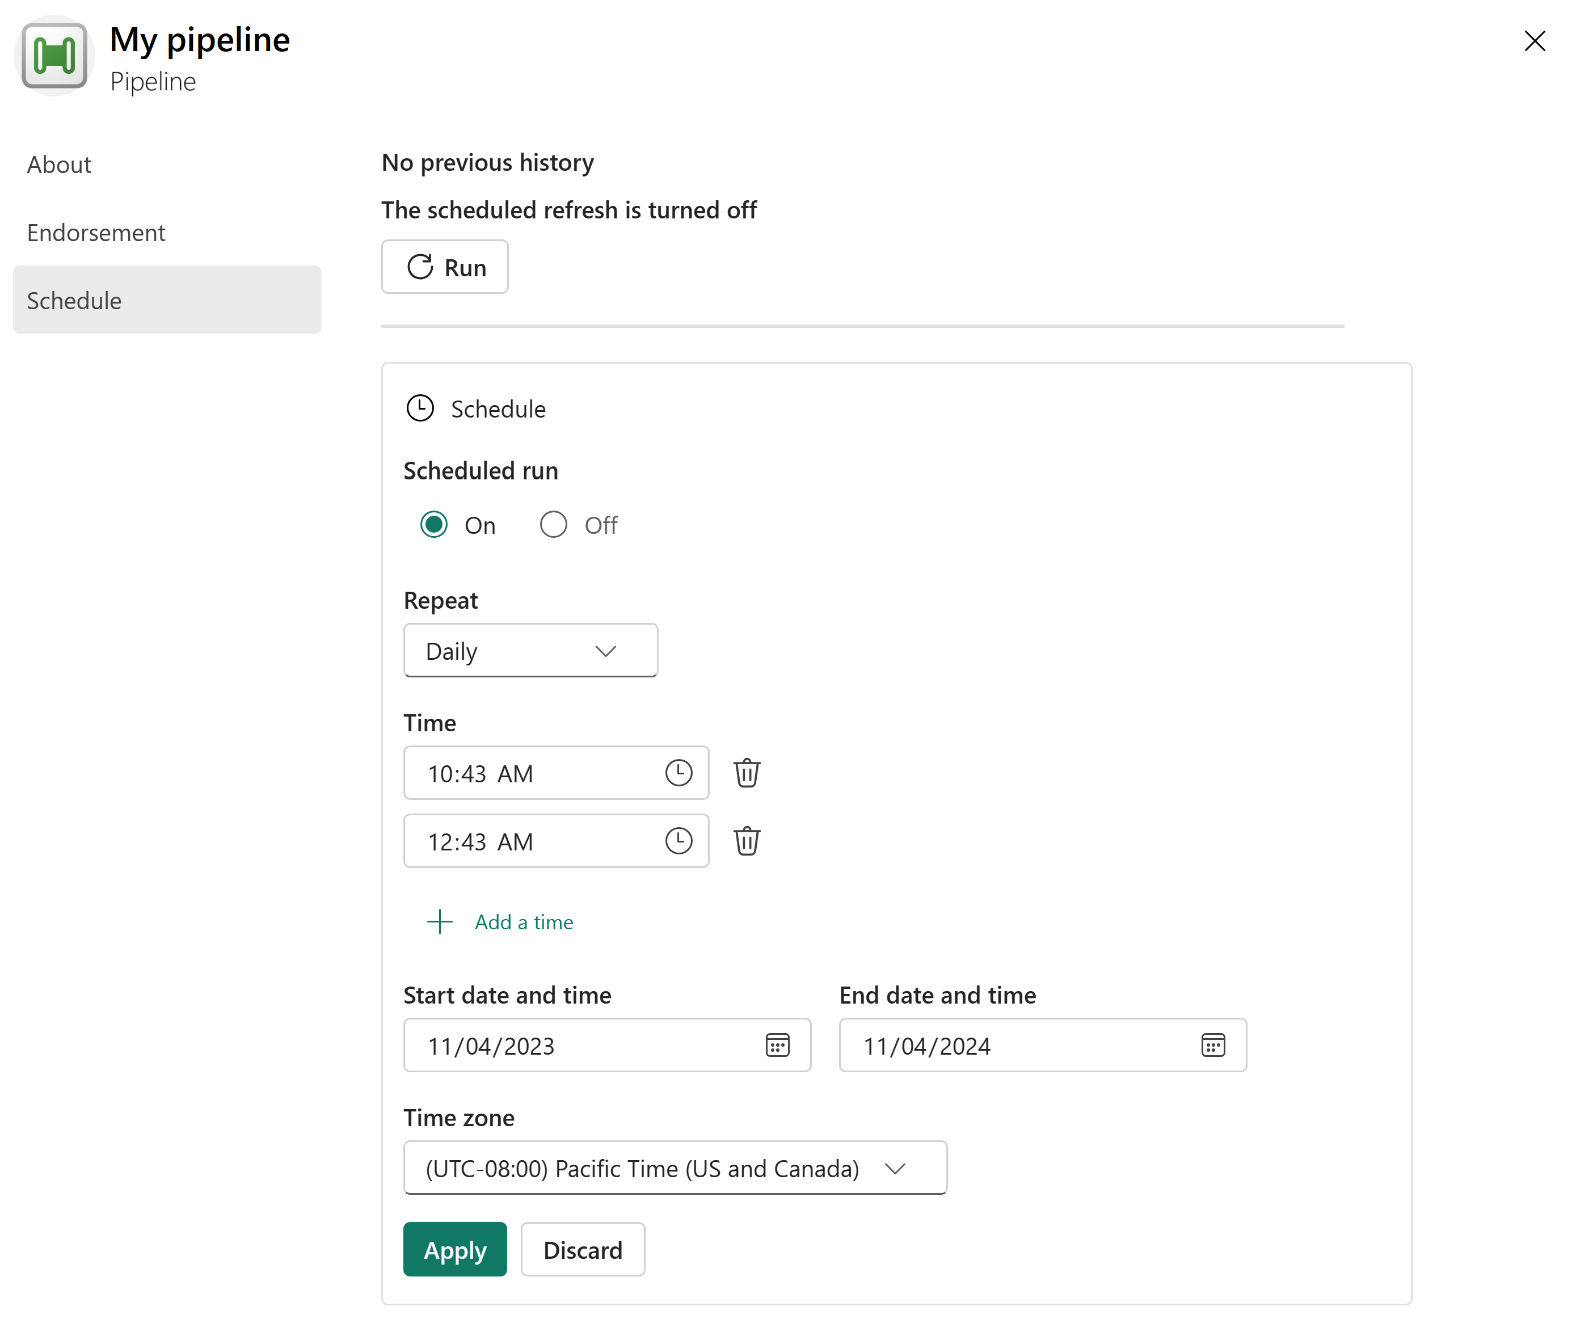Viewport: 1576px width, 1323px height.
Task: Open the time picker for 12:43 AM
Action: coord(679,841)
